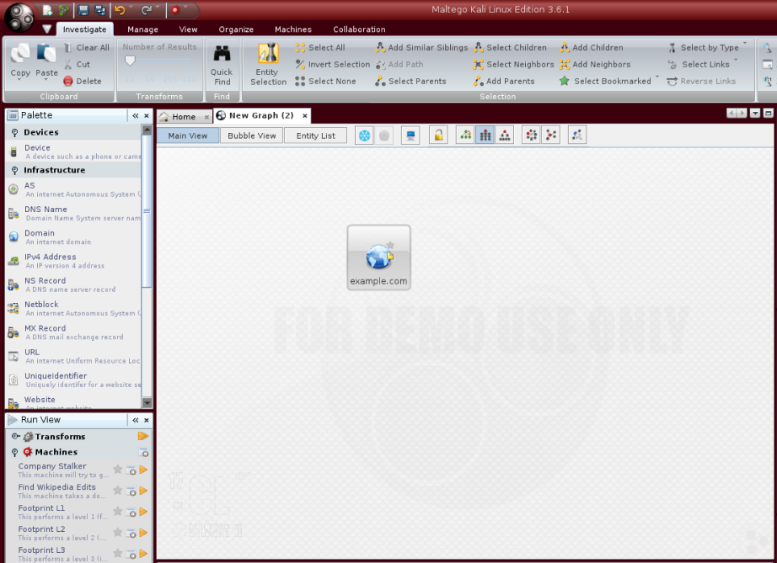The width and height of the screenshot is (777, 563).
Task: Create a new graph from quick toolbar
Action: click(x=47, y=10)
